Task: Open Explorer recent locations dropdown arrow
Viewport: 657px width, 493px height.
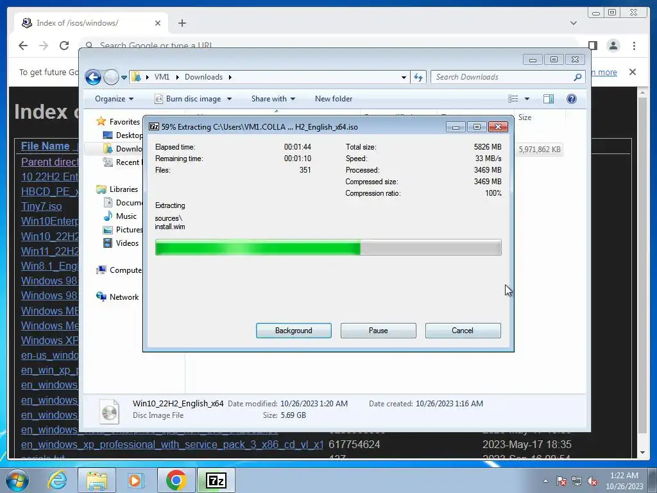Action: tap(124, 78)
